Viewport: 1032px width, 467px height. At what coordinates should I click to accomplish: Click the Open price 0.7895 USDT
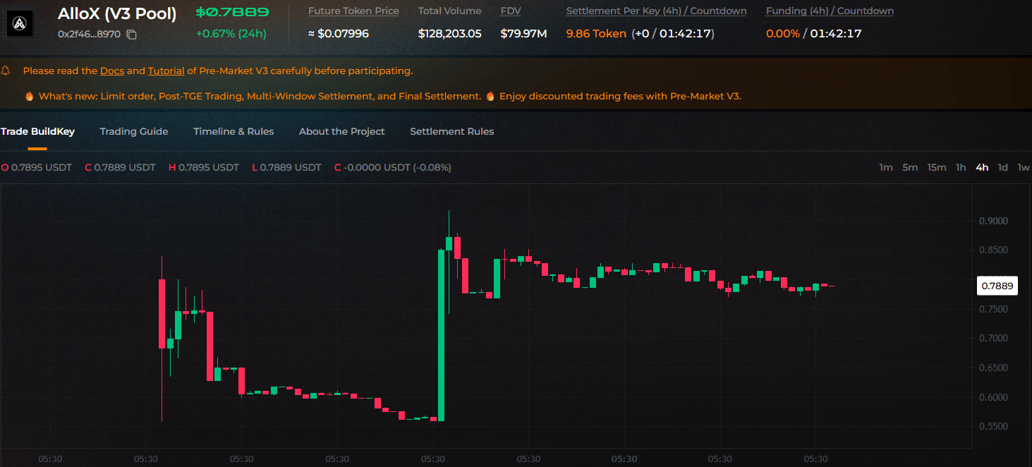pyautogui.click(x=37, y=167)
